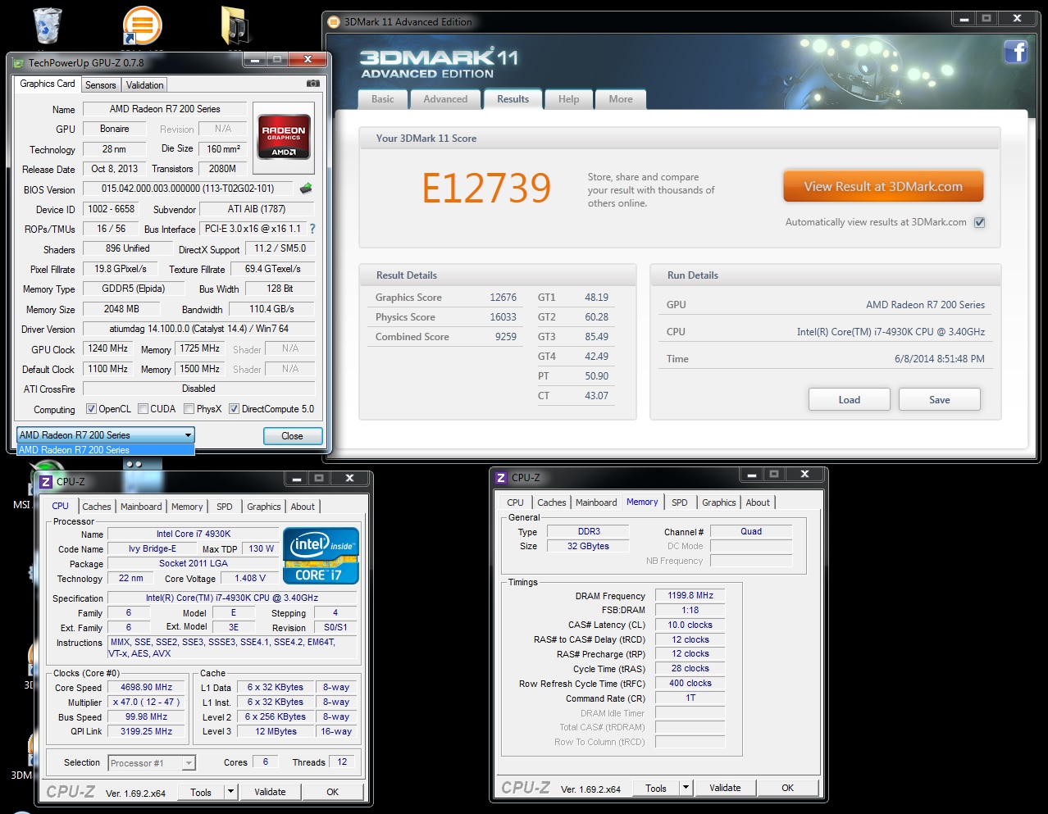Viewport: 1048px width, 814px height.
Task: Open the Caches tab in left CPU-Z
Action: pos(97,507)
